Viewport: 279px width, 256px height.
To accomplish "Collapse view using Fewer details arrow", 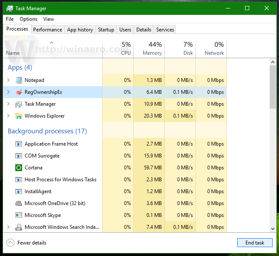I will point(10,243).
